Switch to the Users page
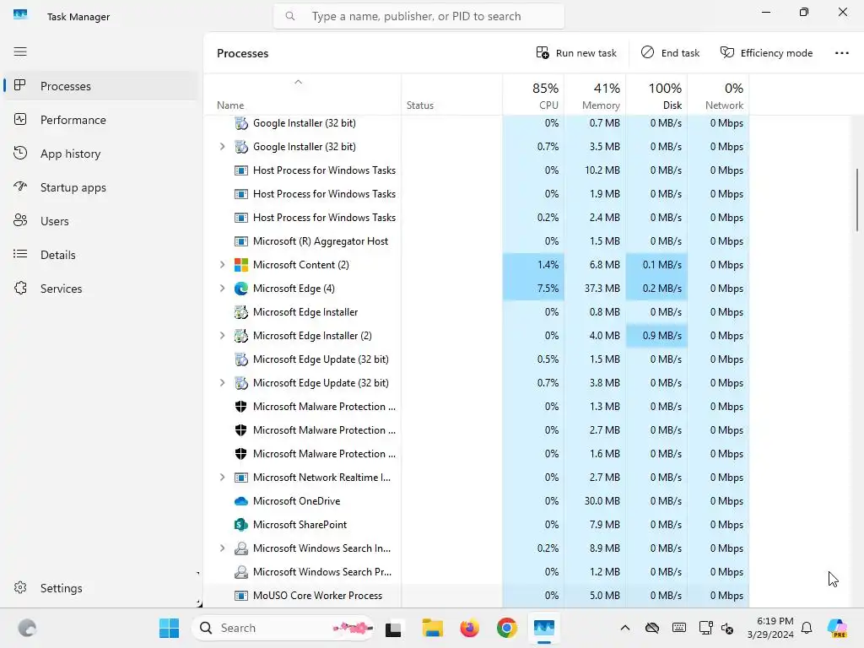Viewport: 864px width, 648px height. (101, 220)
